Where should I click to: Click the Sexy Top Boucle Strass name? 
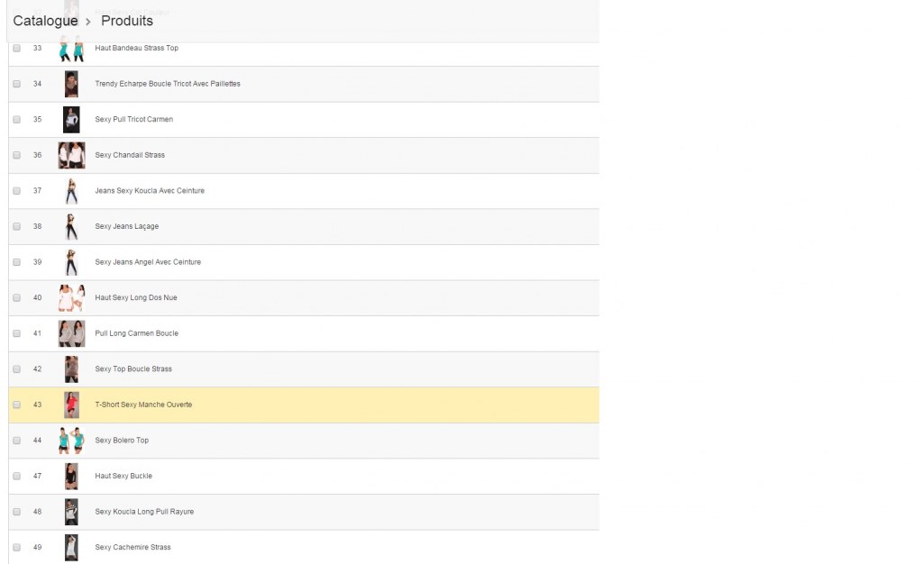click(133, 369)
